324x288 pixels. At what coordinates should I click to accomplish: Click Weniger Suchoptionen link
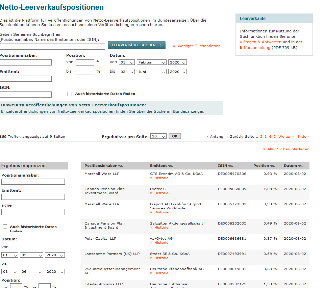199,46
